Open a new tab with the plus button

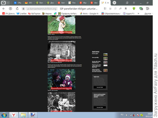point(114,3)
